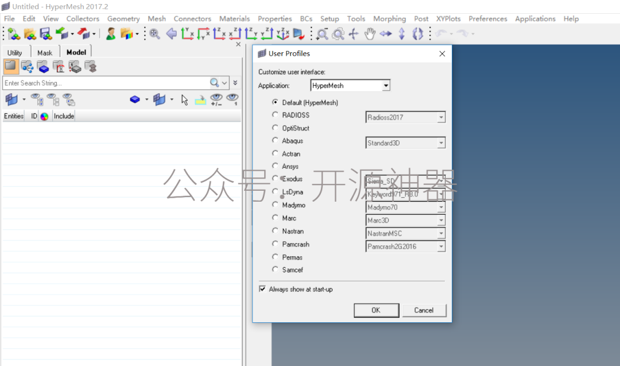Switch to Beam section view icon
The image size is (620, 366).
click(x=91, y=67)
